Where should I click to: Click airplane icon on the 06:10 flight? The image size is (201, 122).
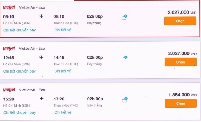pos(42,16)
